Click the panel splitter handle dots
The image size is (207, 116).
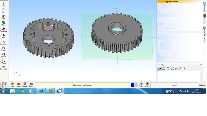click(180, 32)
